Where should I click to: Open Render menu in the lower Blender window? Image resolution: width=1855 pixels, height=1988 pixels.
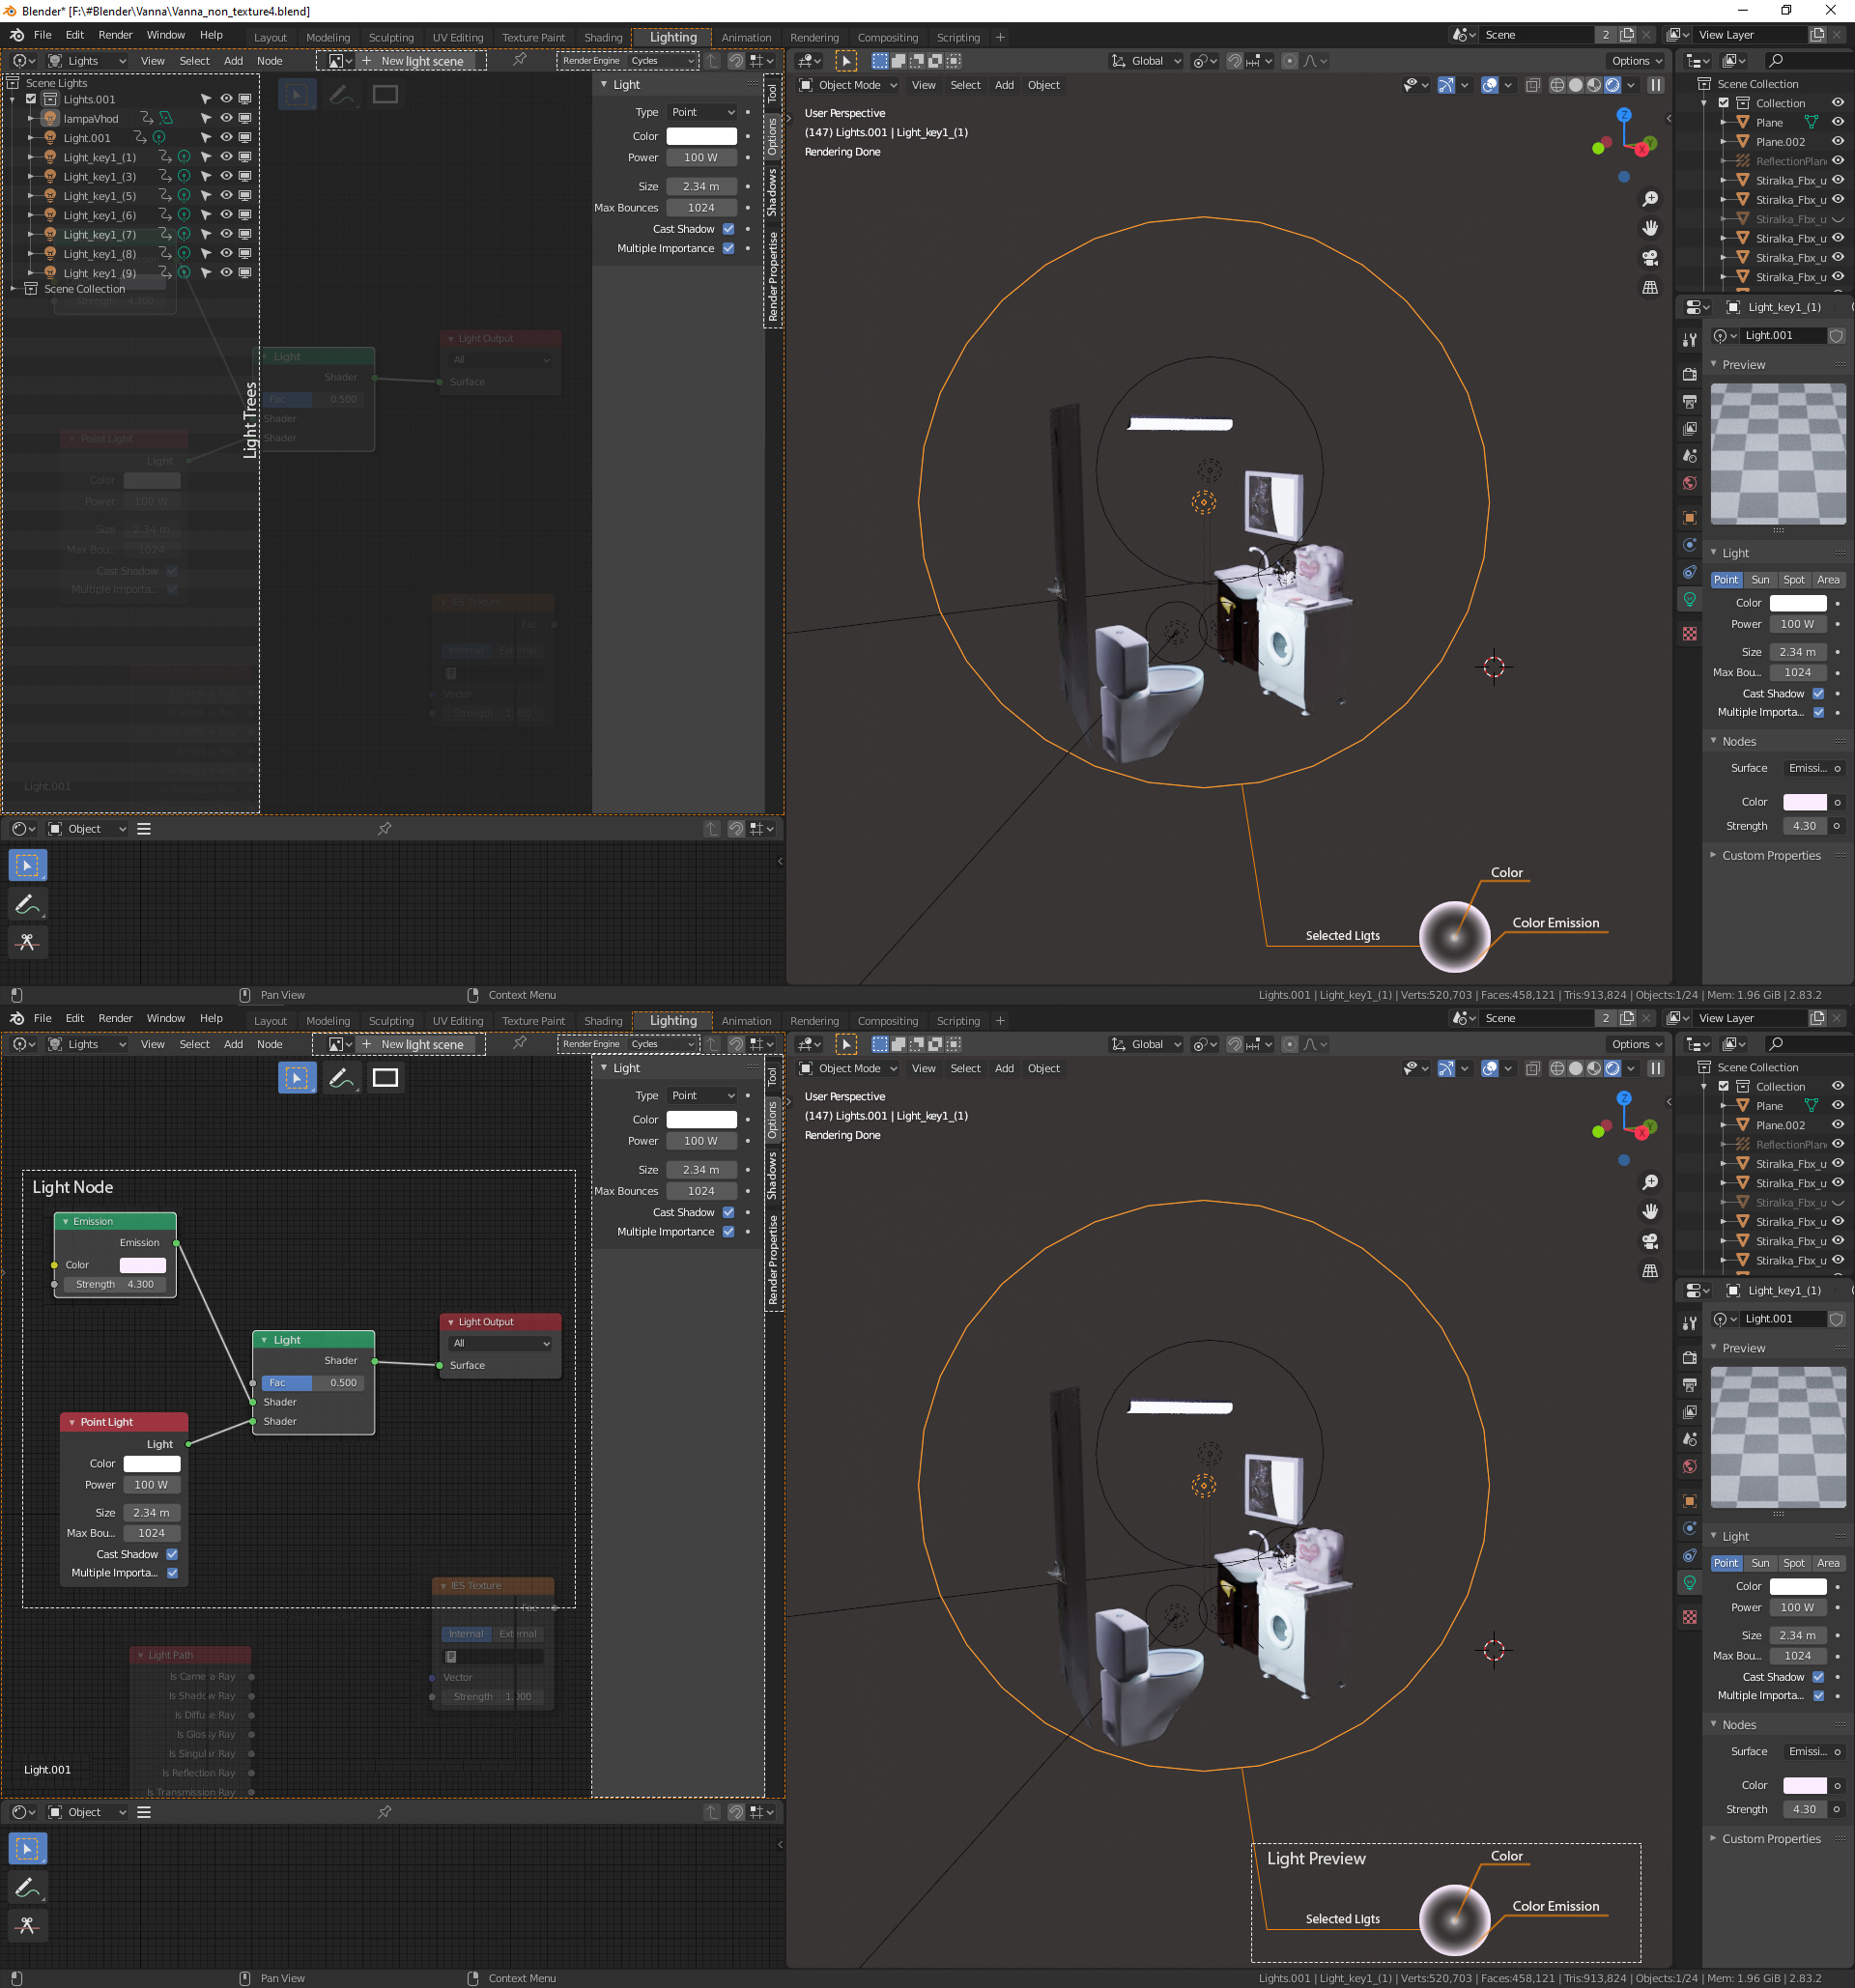[115, 1018]
